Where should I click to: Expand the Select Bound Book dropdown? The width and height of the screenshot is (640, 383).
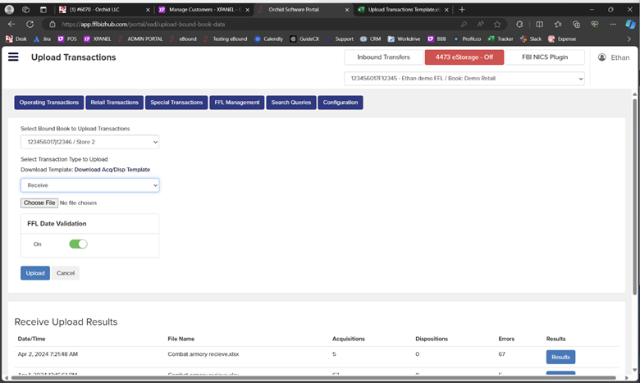coord(89,142)
